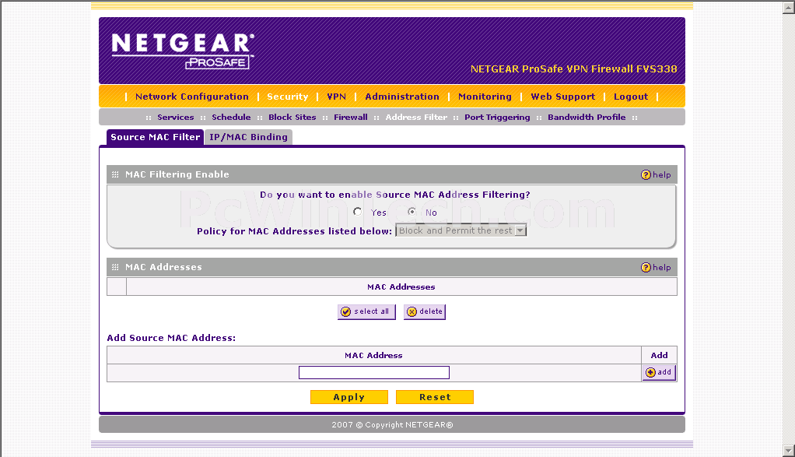This screenshot has width=795, height=457.
Task: Go to the Block Sites submenu
Action: pos(292,117)
